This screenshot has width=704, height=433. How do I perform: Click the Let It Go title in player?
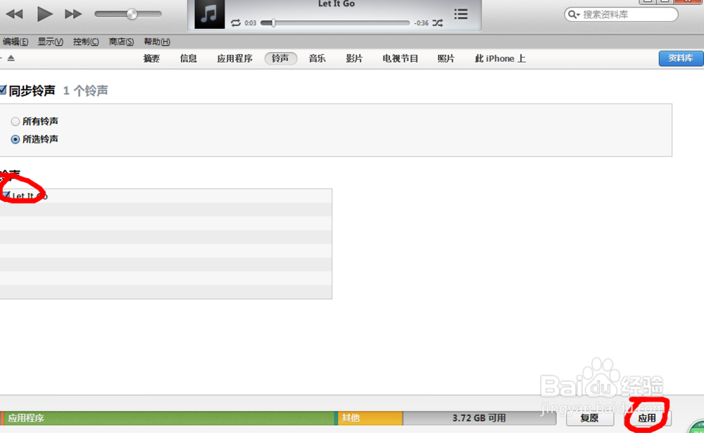pyautogui.click(x=337, y=4)
